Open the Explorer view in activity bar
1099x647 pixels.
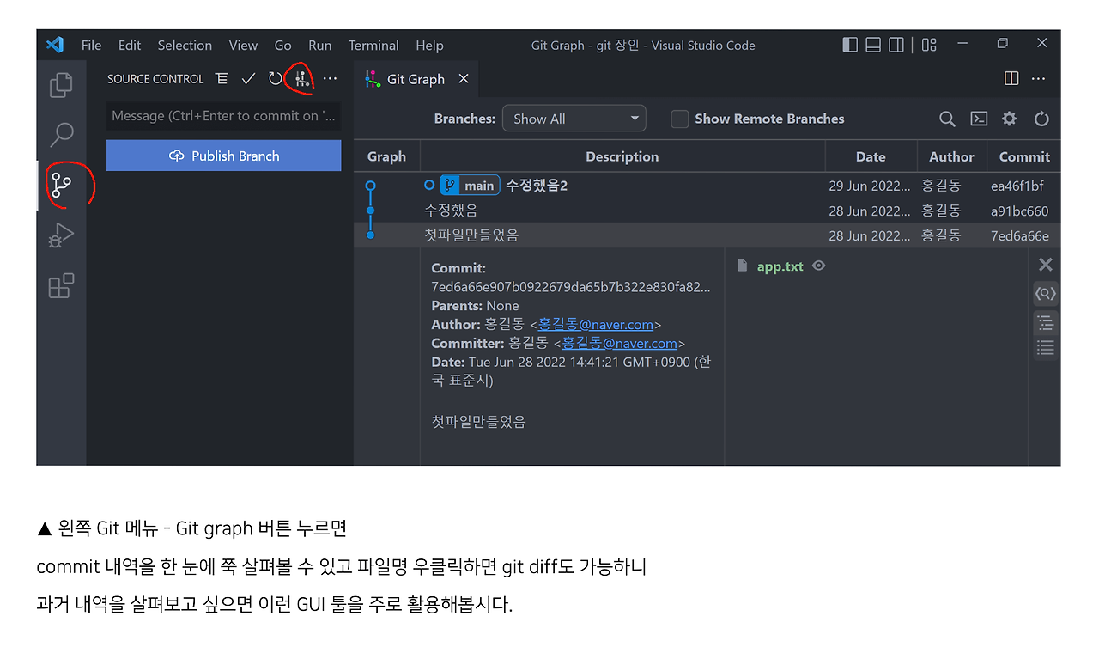61,85
